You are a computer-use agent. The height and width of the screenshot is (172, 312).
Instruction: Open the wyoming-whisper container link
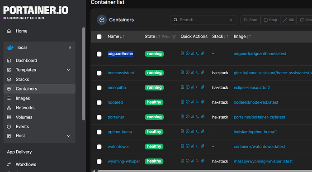coord(124,161)
